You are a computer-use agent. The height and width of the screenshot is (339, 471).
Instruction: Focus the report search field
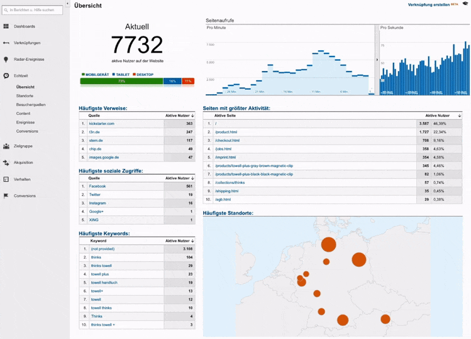33,10
